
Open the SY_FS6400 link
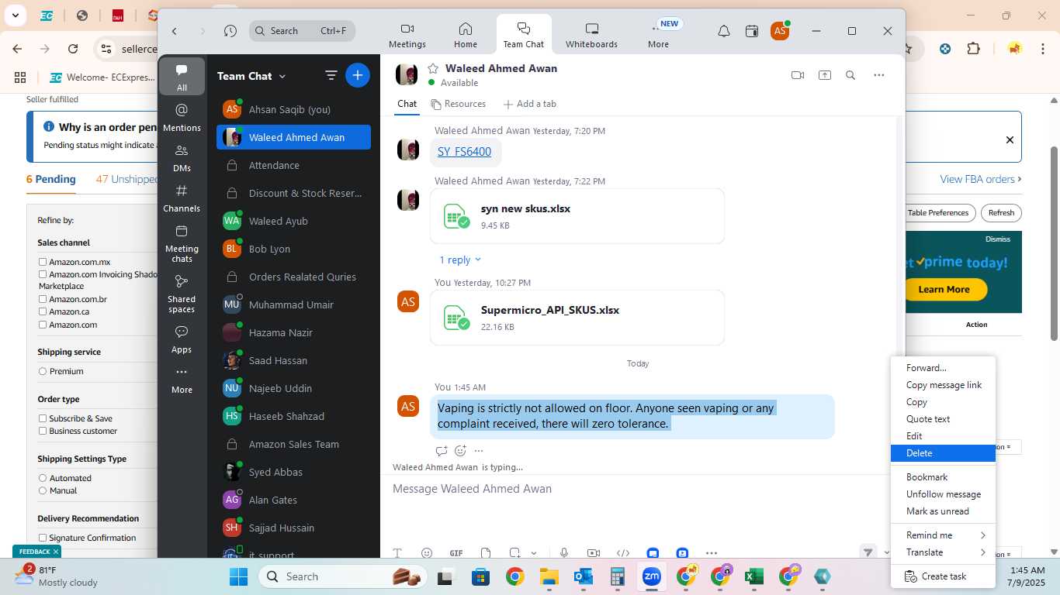click(x=464, y=152)
